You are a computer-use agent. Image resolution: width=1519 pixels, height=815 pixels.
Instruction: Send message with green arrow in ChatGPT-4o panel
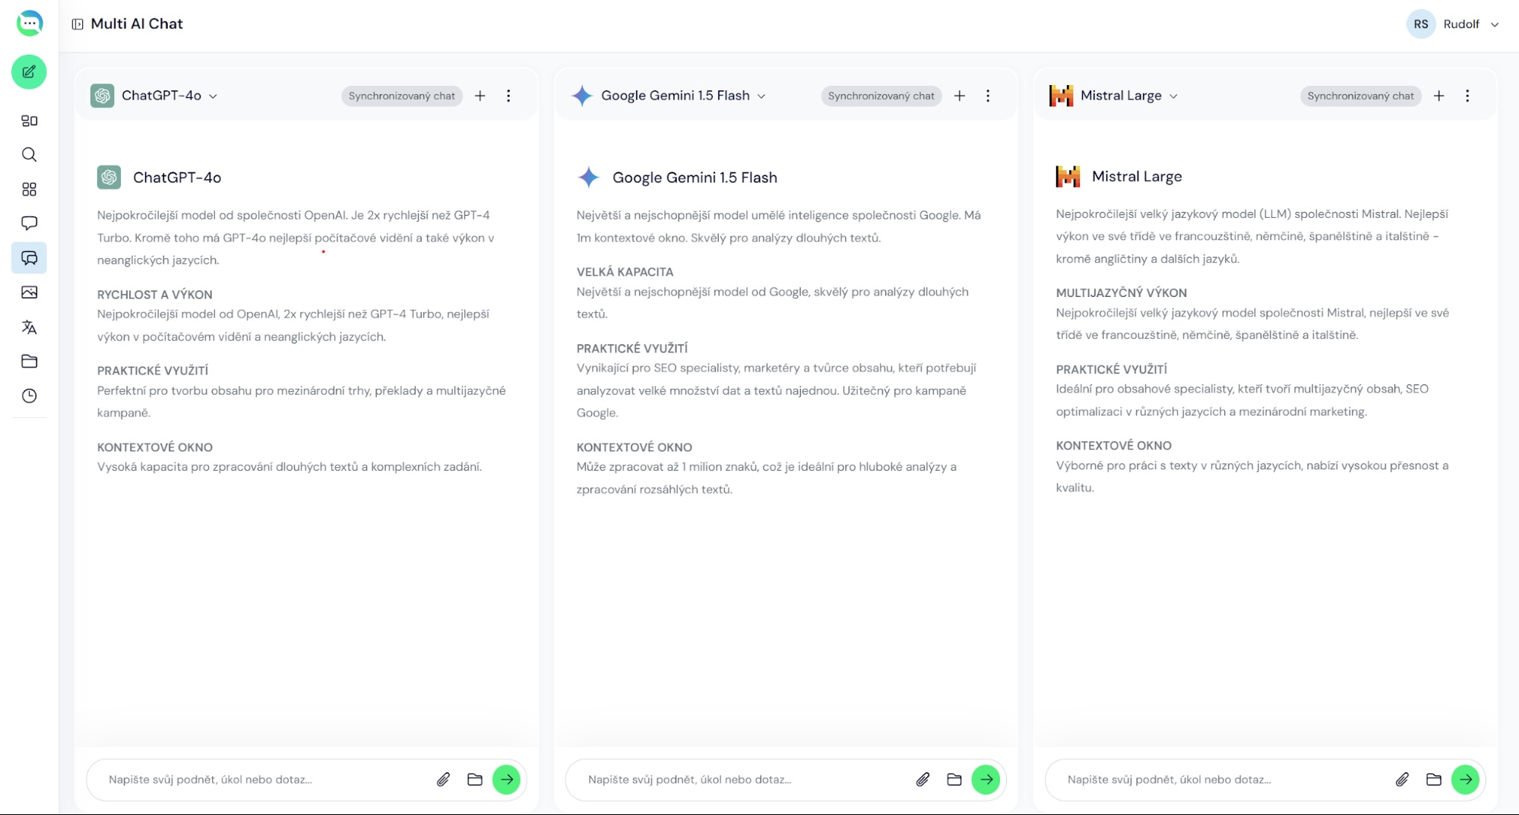[507, 779]
